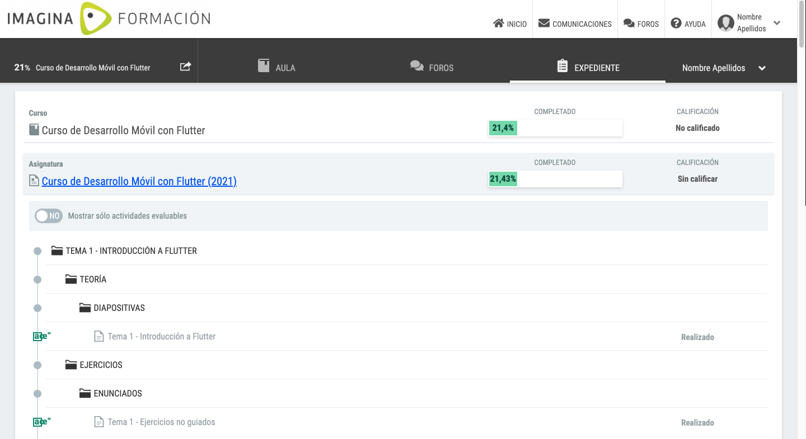Click the 21,4% course progress bar
Image resolution: width=806 pixels, height=439 pixels.
click(555, 128)
